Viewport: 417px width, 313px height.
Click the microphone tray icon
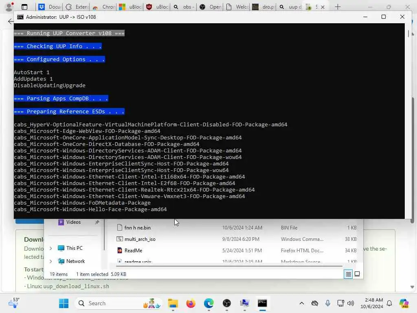click(x=328, y=303)
